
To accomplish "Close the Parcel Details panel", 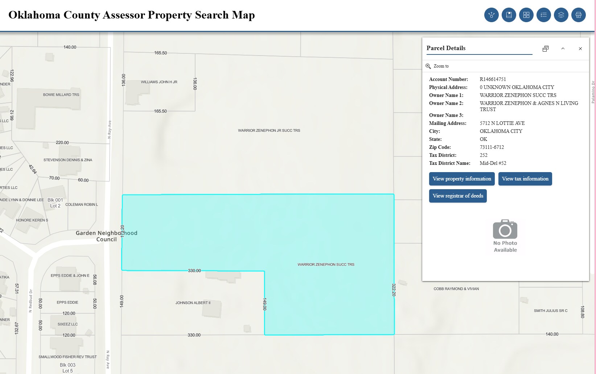I will pyautogui.click(x=580, y=48).
